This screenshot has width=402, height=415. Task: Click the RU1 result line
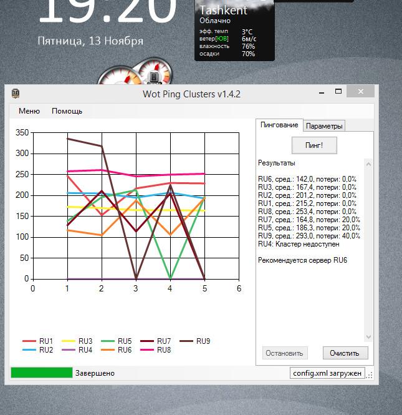pyautogui.click(x=307, y=203)
